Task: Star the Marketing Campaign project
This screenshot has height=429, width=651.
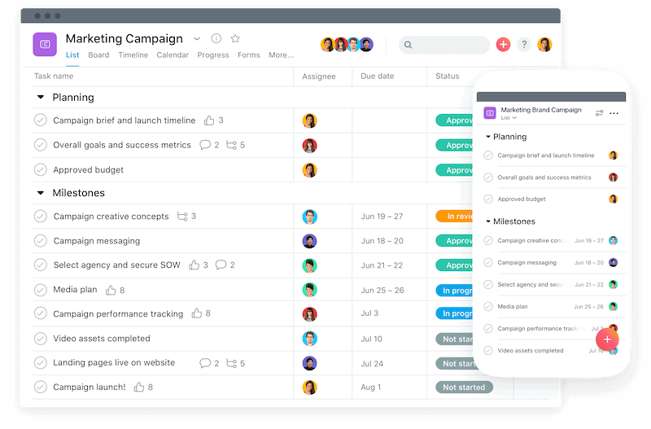Action: [x=235, y=38]
